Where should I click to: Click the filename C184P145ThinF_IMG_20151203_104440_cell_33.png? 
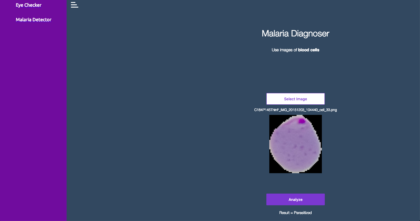click(x=295, y=110)
